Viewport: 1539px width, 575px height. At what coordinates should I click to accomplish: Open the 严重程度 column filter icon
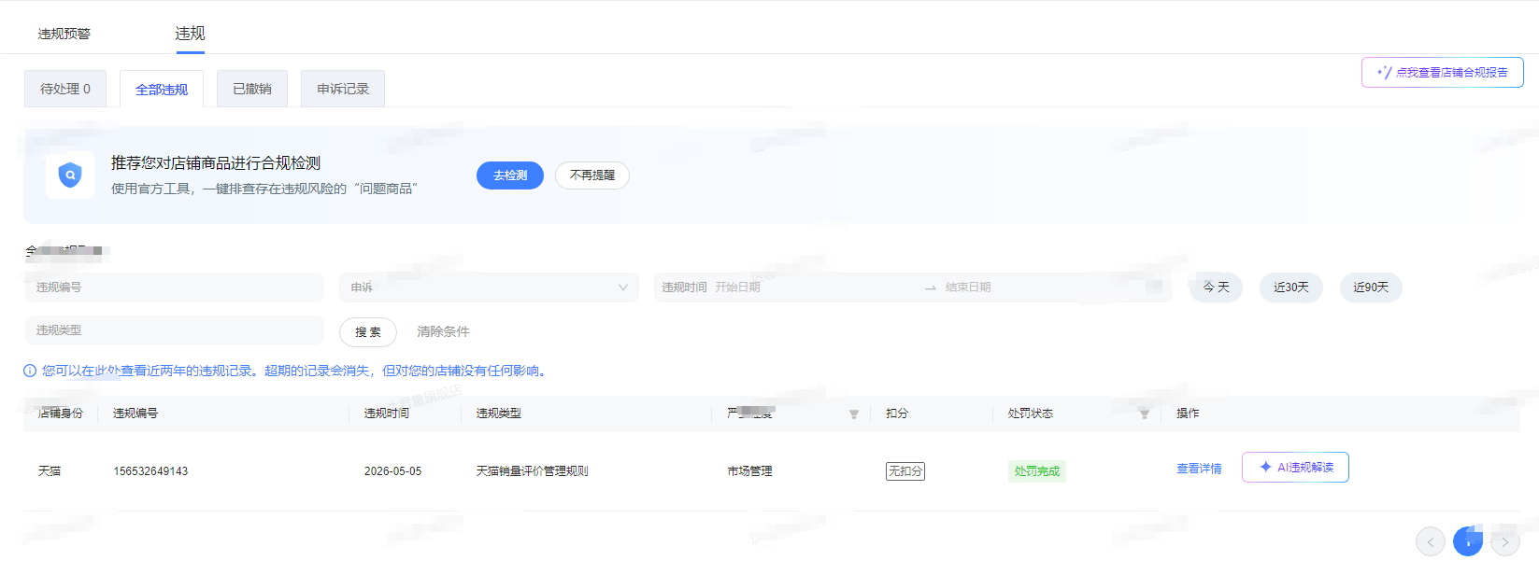coord(853,414)
